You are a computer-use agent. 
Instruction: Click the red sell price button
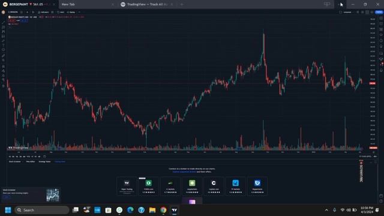point(12,20)
